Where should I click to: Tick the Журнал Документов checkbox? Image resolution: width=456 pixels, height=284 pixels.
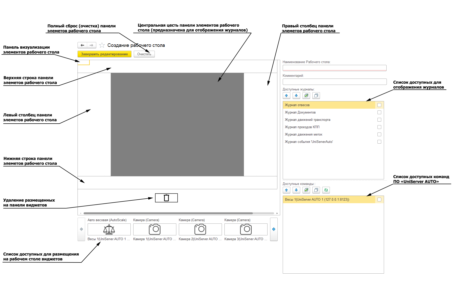379,112
